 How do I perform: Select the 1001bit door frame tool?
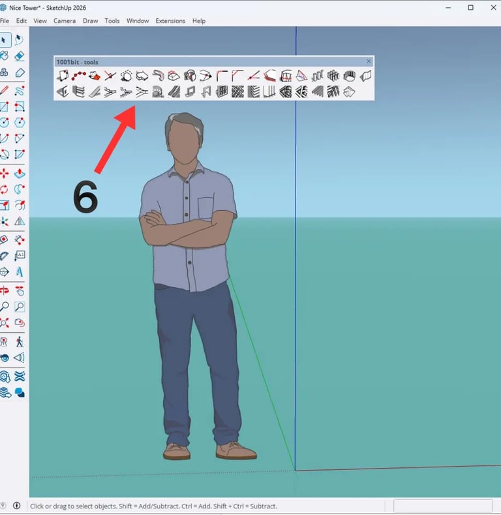coord(206,92)
